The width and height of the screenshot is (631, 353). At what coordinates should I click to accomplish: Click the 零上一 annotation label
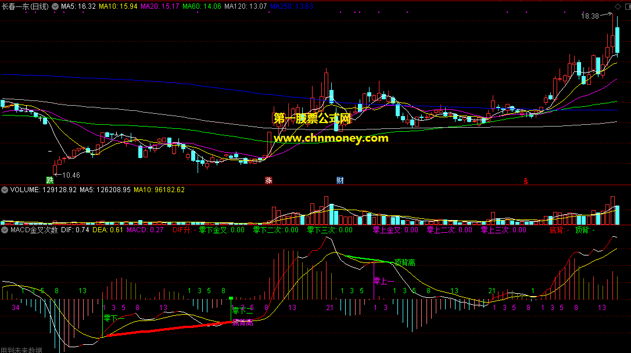coord(383,281)
